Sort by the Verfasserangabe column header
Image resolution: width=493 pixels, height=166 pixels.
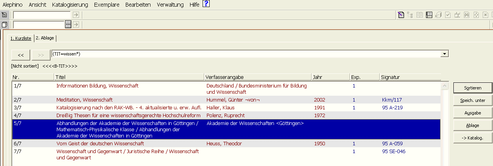click(258, 77)
